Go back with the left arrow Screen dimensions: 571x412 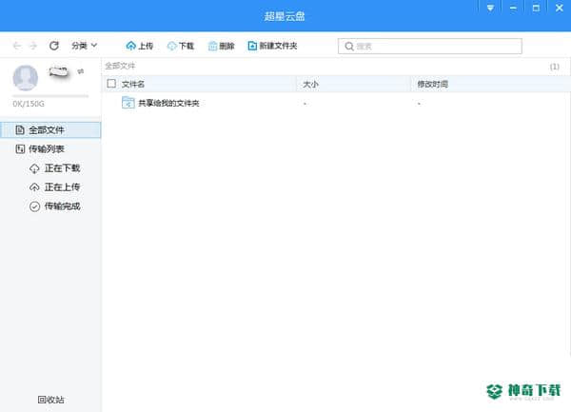17,46
